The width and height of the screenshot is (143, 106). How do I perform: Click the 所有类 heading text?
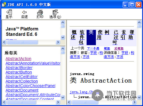(11, 53)
